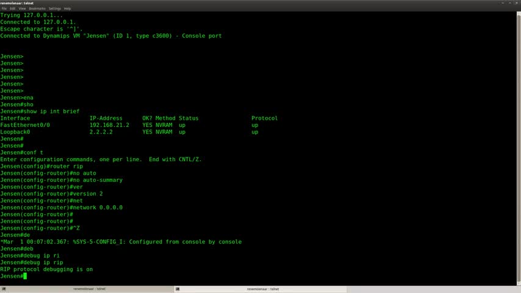Click the IP address '192.168.21.2'
Viewport: 521px width, 293px height.
pos(109,125)
